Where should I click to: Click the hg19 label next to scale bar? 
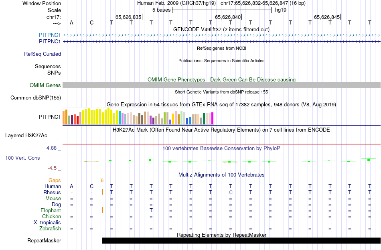(x=281, y=10)
